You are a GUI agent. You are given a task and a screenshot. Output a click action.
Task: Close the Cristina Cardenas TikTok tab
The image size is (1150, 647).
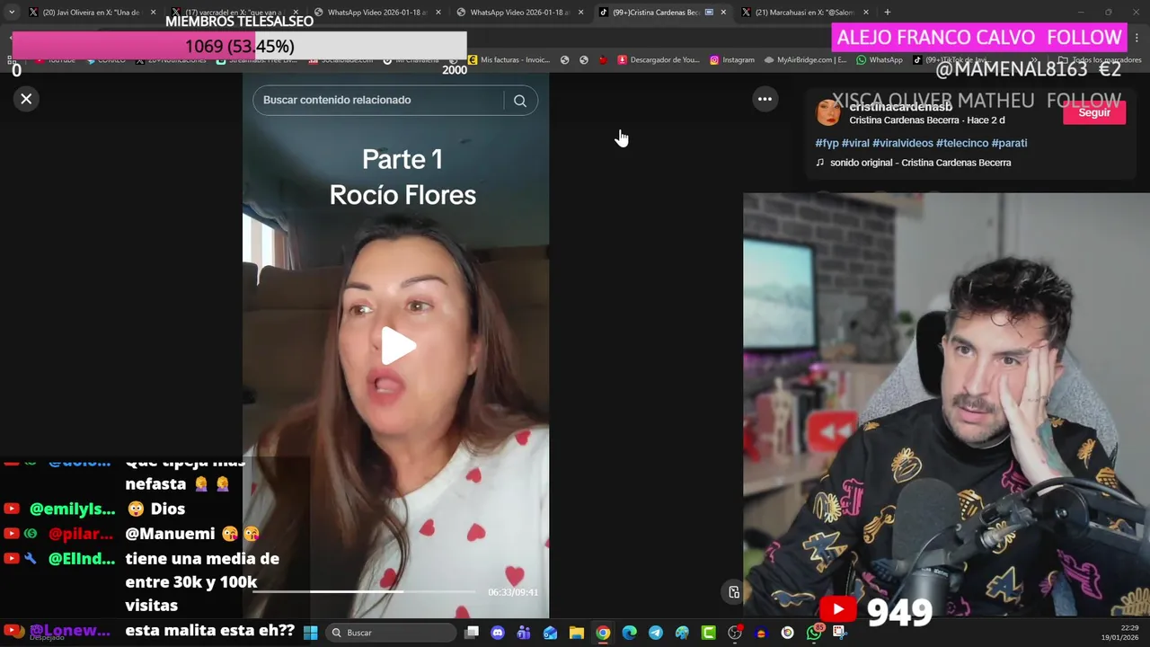pos(723,13)
